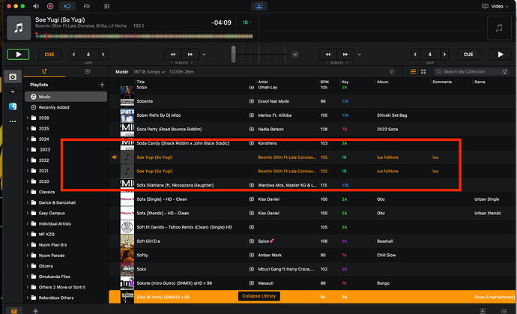Open deck 1 beat-skip chevron menu
The width and height of the screenshot is (517, 314).
pos(205,55)
